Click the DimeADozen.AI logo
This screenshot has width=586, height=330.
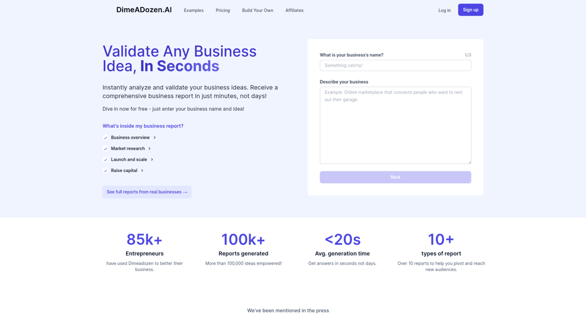coord(144,10)
